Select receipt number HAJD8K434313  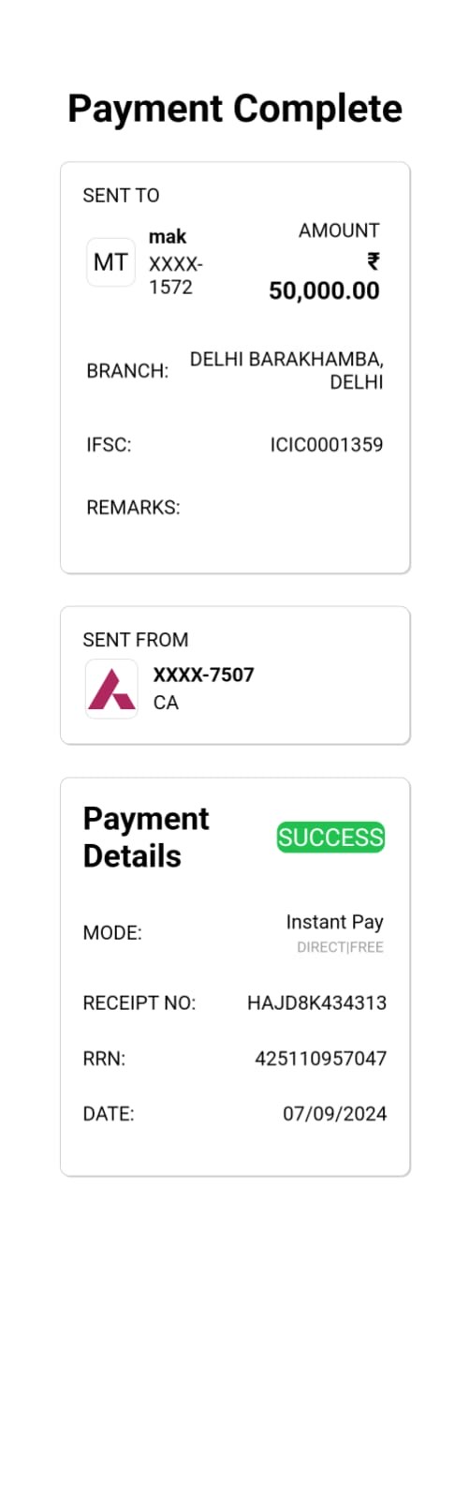[316, 1003]
